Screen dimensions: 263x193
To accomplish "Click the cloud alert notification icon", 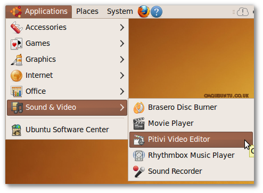I will click(243, 12).
